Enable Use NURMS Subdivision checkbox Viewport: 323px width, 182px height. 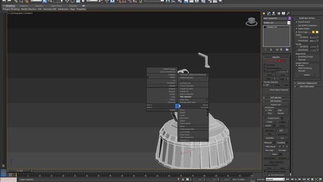point(296,25)
